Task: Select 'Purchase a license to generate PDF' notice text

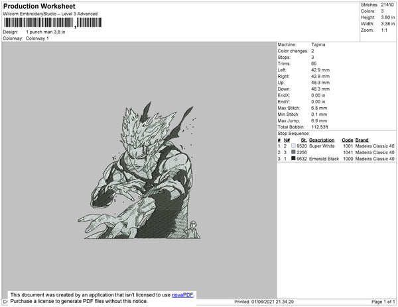Action: point(79,301)
